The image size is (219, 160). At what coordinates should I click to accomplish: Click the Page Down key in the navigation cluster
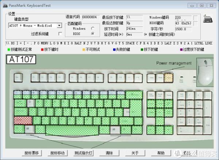[169, 112]
